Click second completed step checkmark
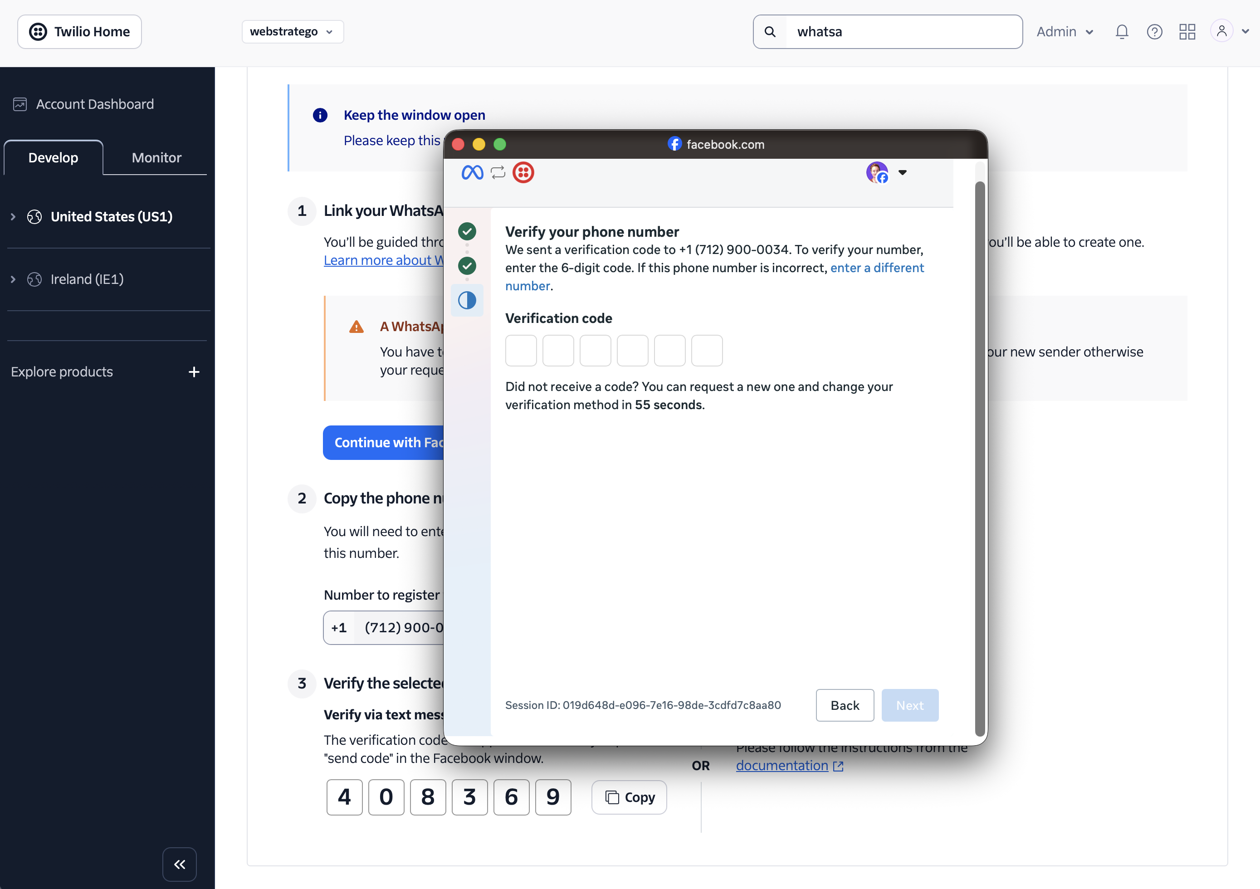Viewport: 1260px width, 889px height. coord(467,266)
